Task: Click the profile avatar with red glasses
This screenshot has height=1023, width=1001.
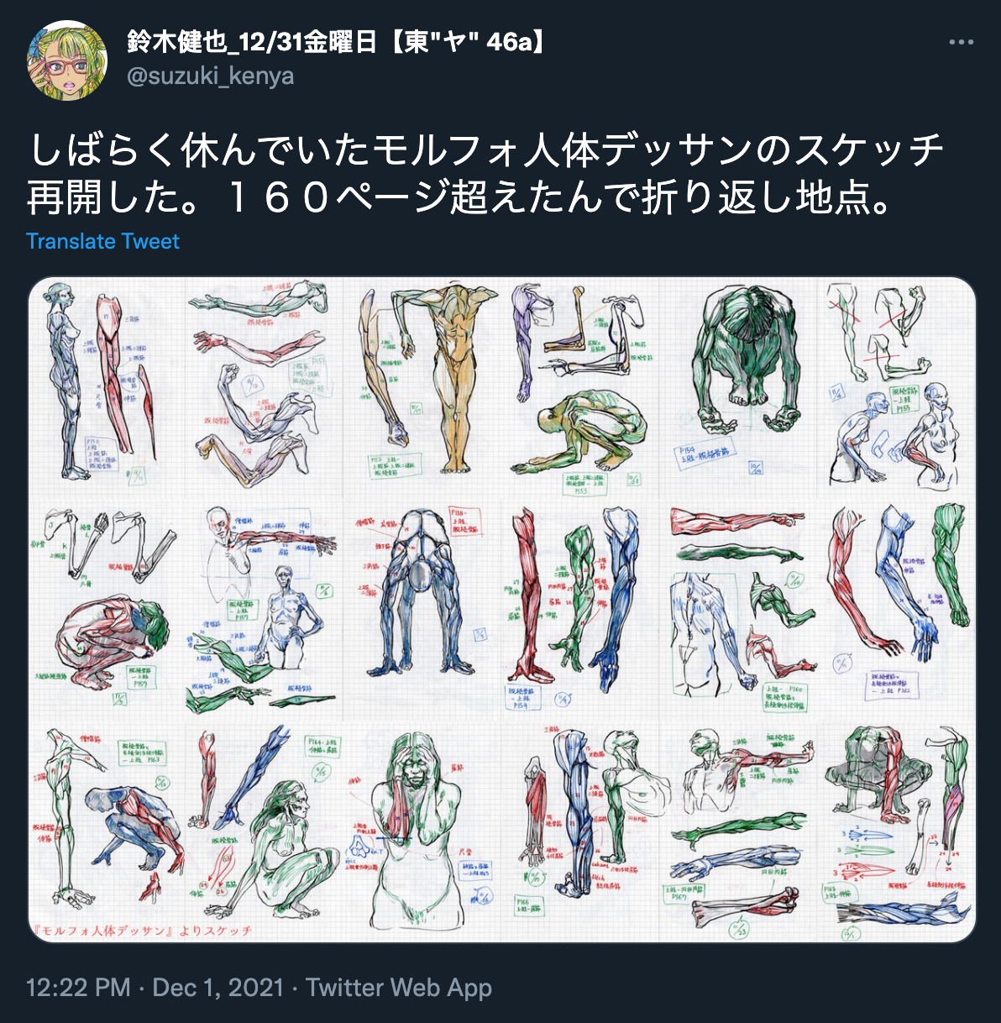Action: (x=67, y=60)
